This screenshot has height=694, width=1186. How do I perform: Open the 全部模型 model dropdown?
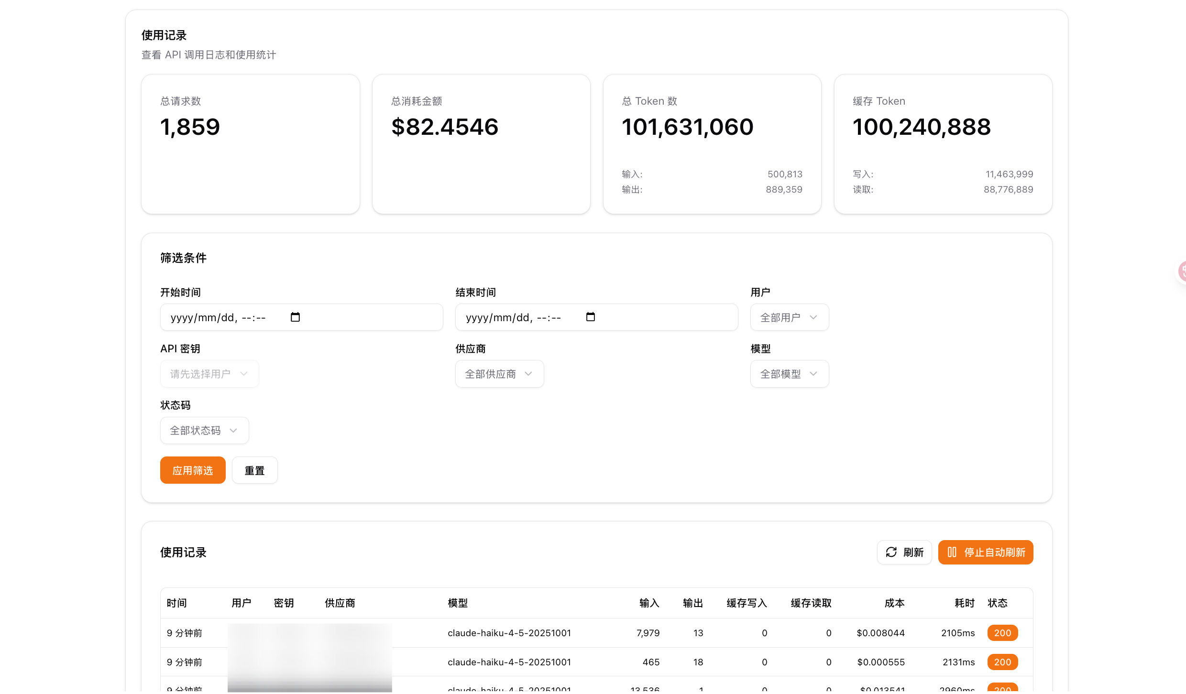click(789, 374)
